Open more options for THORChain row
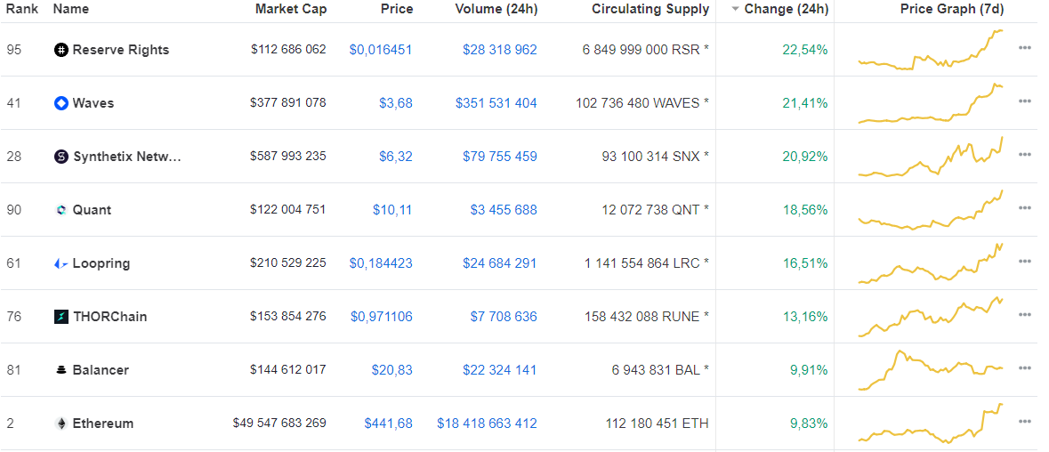The width and height of the screenshot is (1049, 452). point(1024,315)
